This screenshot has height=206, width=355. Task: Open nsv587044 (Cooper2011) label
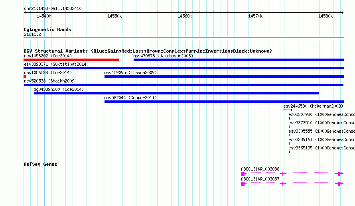[130, 98]
